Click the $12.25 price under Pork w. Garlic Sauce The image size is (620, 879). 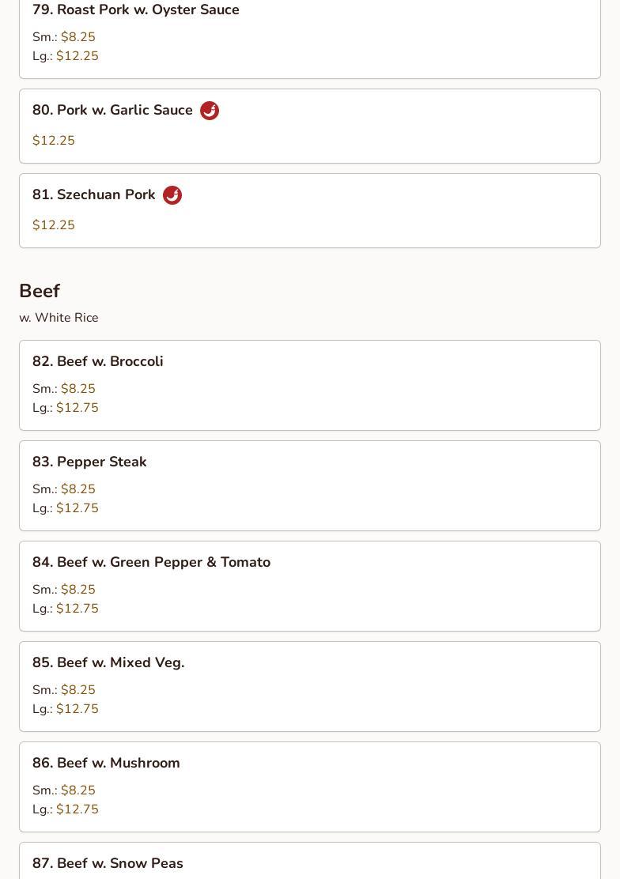(54, 141)
